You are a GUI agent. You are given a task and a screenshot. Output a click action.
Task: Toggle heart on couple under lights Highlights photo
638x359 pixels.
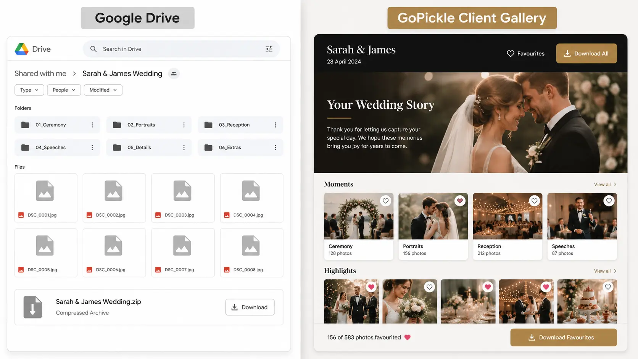tap(546, 287)
